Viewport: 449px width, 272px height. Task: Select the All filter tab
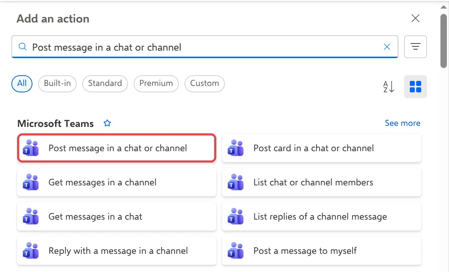pyautogui.click(x=22, y=83)
